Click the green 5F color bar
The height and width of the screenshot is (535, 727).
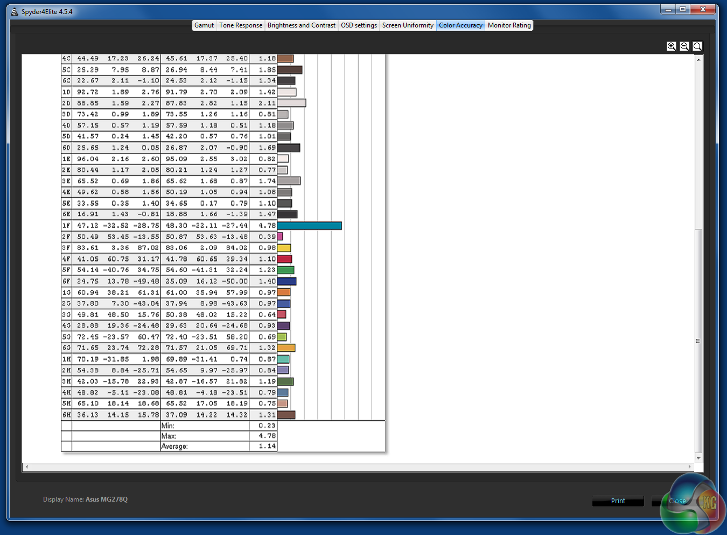point(286,270)
